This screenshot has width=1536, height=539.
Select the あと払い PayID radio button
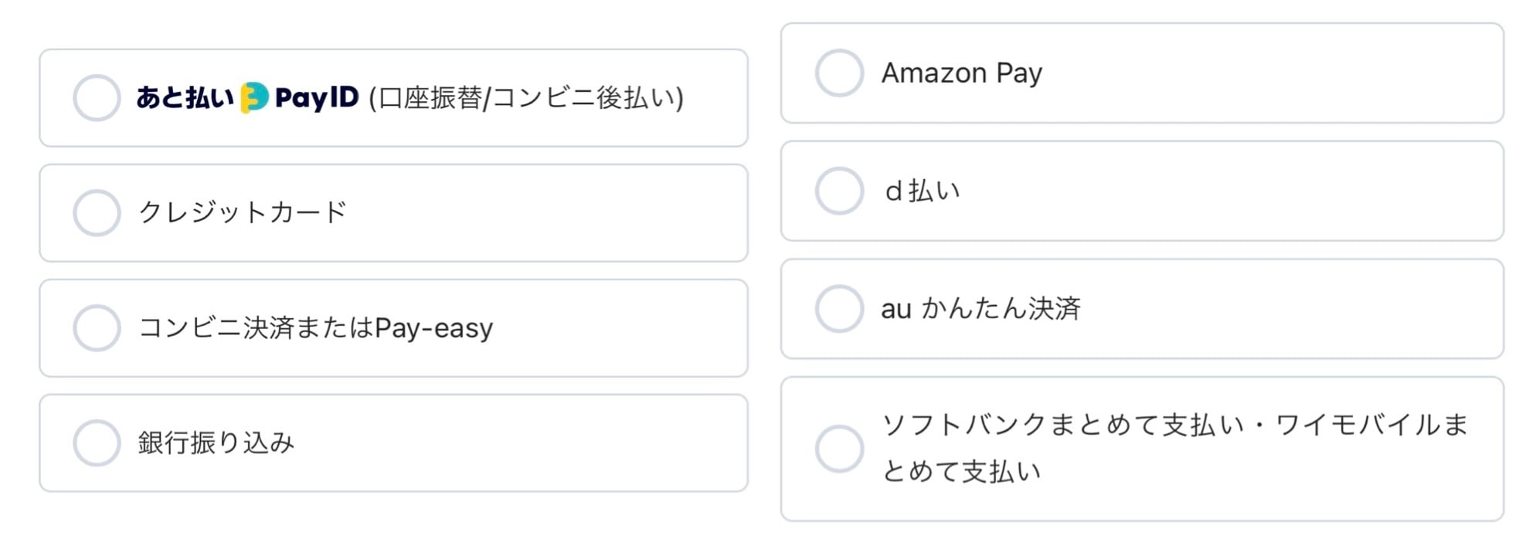tap(97, 98)
